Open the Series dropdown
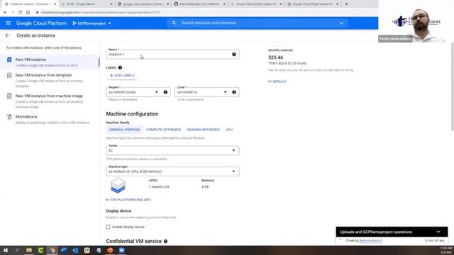 pyautogui.click(x=172, y=150)
